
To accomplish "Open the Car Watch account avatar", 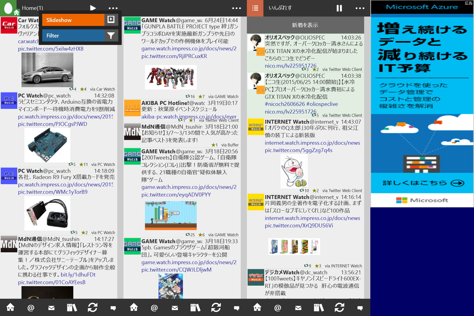I will (9, 25).
